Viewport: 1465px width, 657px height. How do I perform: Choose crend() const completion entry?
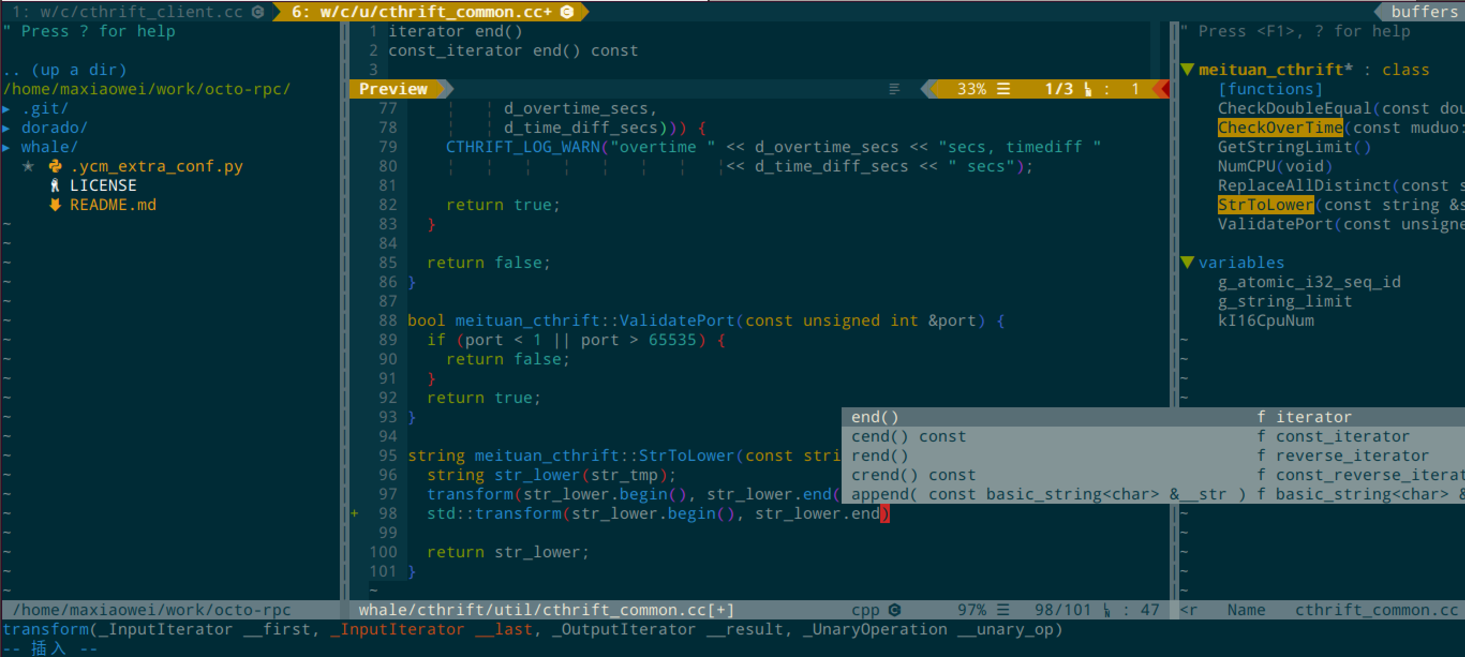pyautogui.click(x=1154, y=475)
